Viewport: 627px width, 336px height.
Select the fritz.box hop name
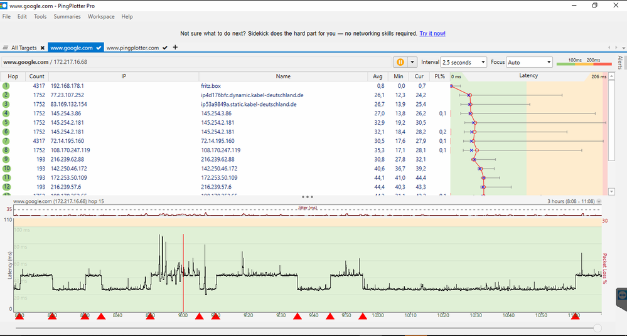point(211,86)
